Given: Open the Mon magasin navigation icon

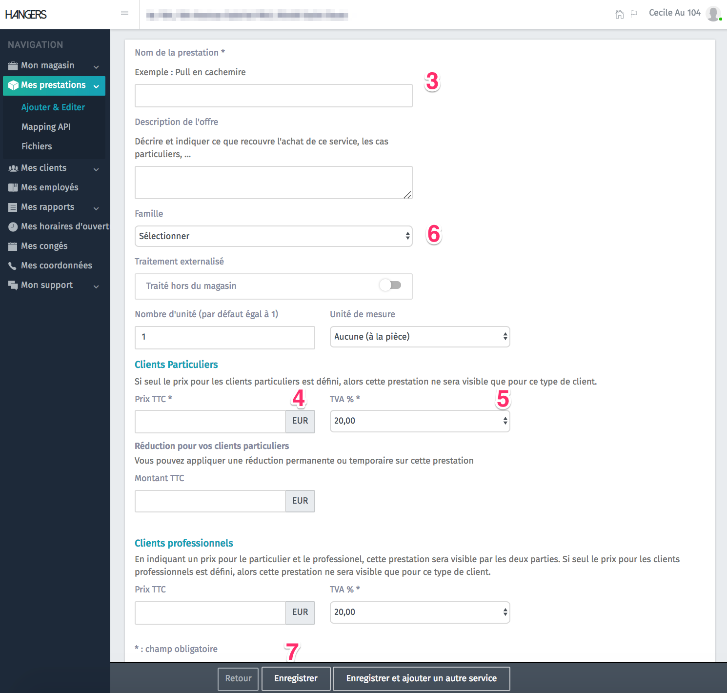Looking at the screenshot, I should [12, 65].
